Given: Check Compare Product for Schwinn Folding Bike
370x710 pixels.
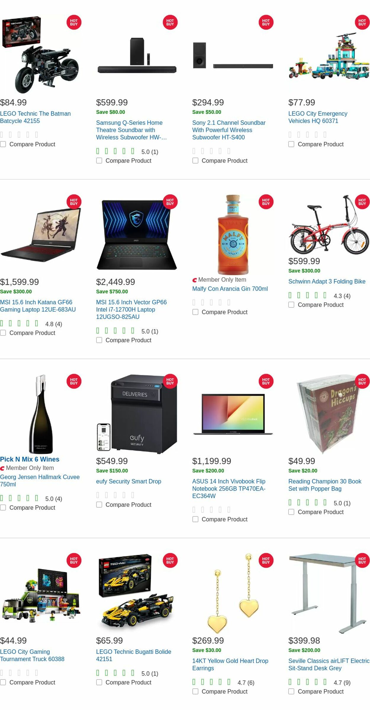Looking at the screenshot, I should pos(291,305).
